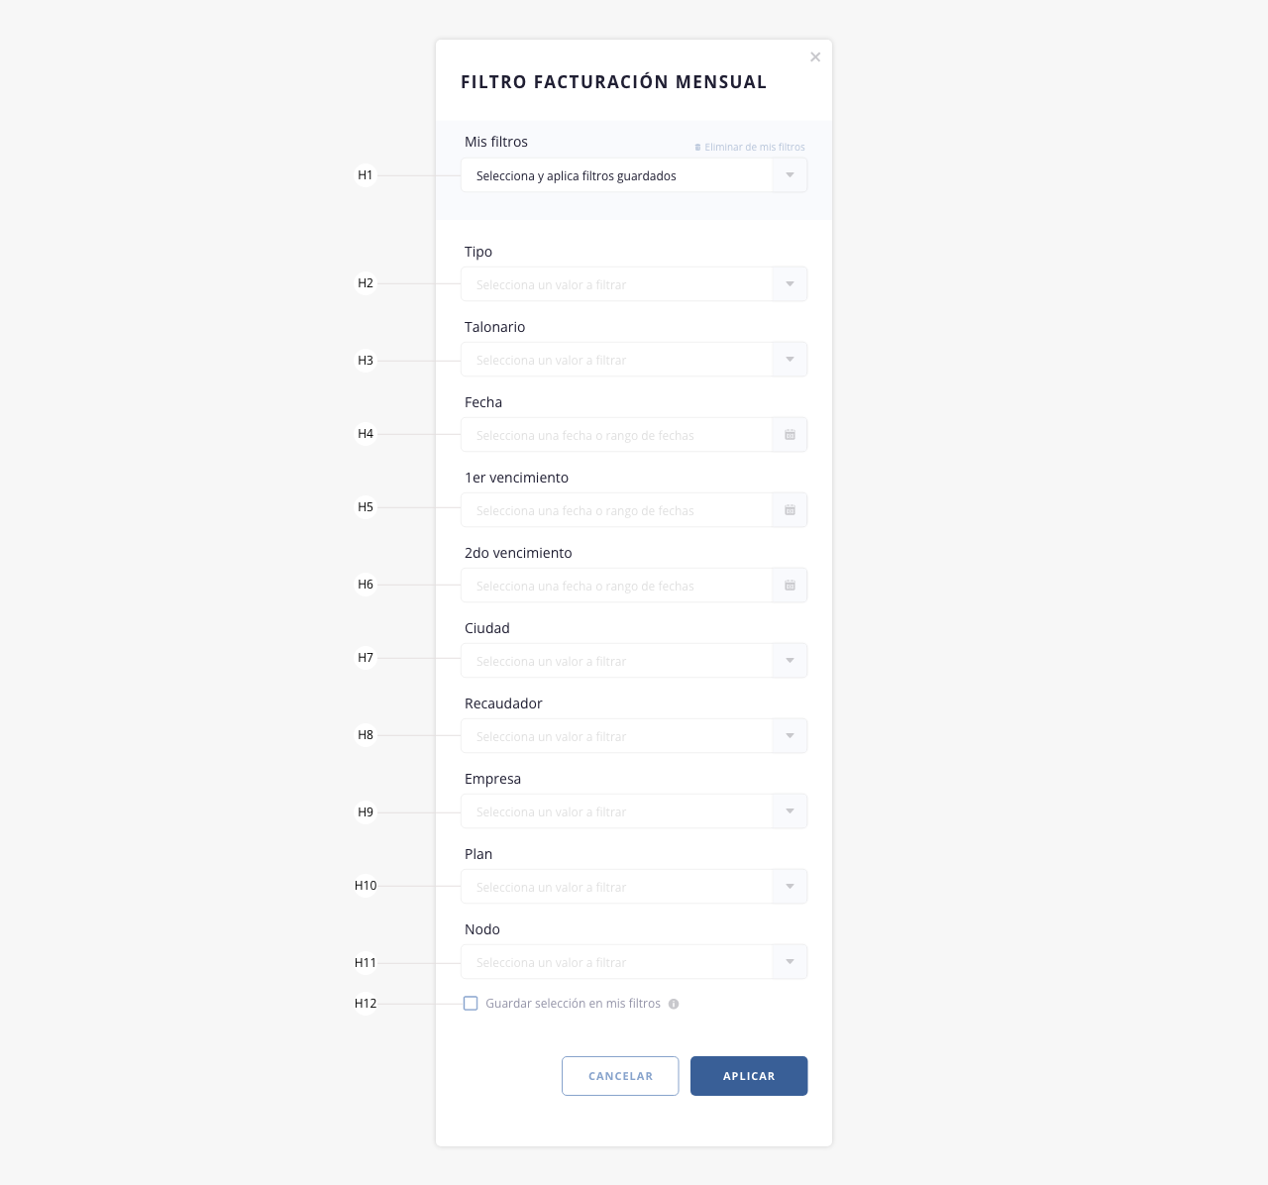The width and height of the screenshot is (1268, 1185).
Task: Focus the 1er vencimiento date field
Action: click(616, 510)
